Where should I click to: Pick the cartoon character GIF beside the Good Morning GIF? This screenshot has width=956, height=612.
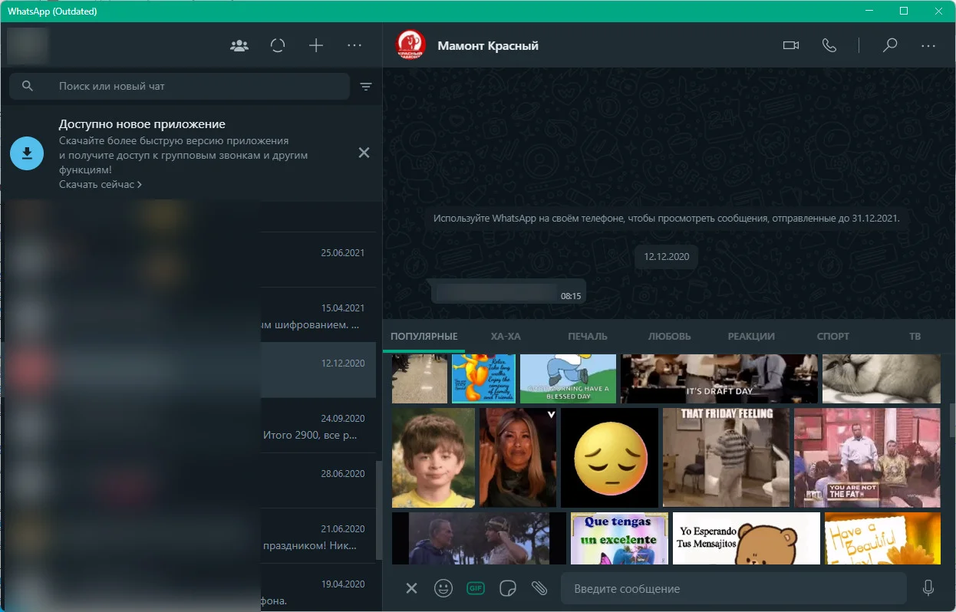pos(483,379)
